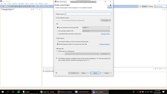The image size is (167, 94).
Task: Open dropdown arrow next to Debug icon
Action: (14, 6)
